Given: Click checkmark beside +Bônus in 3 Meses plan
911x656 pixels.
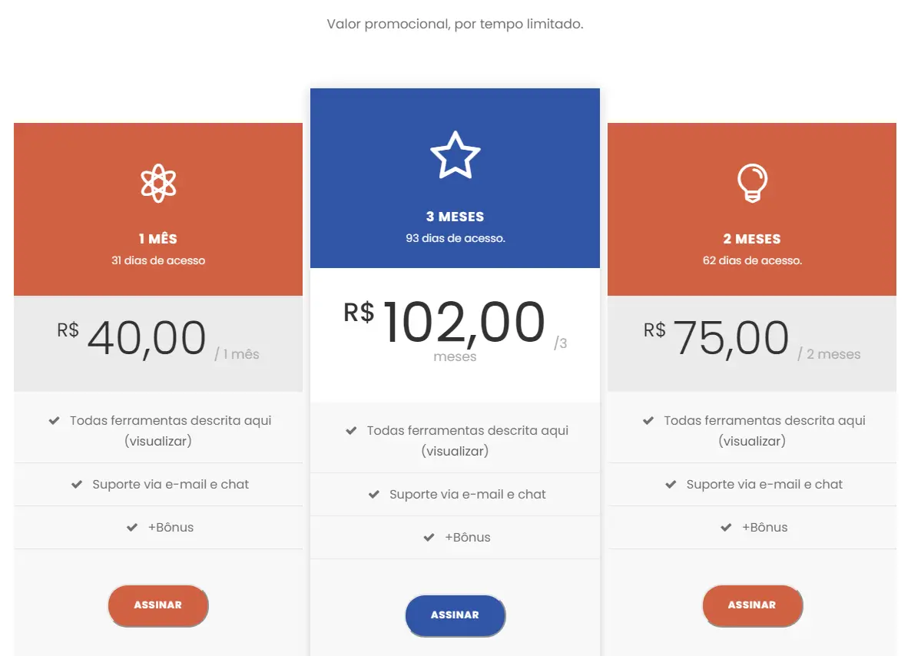Looking at the screenshot, I should [429, 538].
